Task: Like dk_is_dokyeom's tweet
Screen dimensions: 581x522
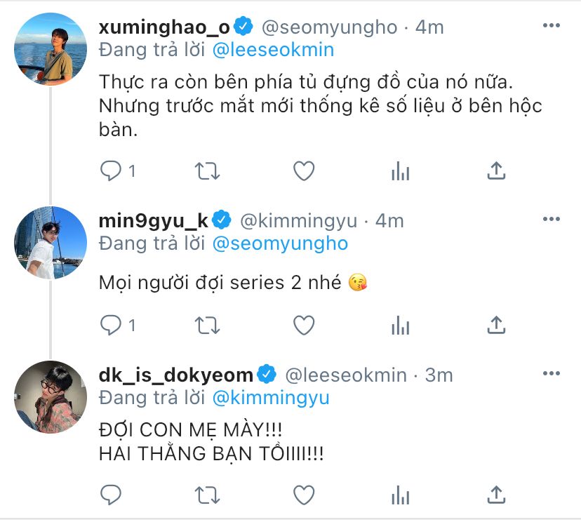Action: [x=303, y=495]
